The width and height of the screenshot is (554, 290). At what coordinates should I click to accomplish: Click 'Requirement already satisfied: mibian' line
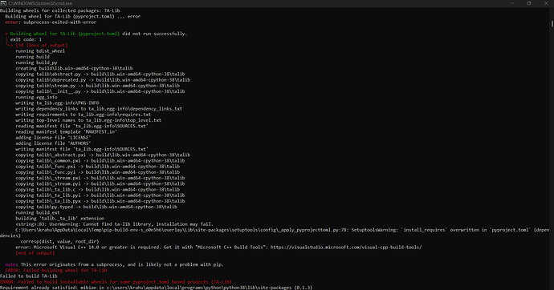[157, 288]
